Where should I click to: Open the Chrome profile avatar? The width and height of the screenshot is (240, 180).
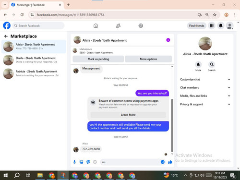tap(226, 15)
